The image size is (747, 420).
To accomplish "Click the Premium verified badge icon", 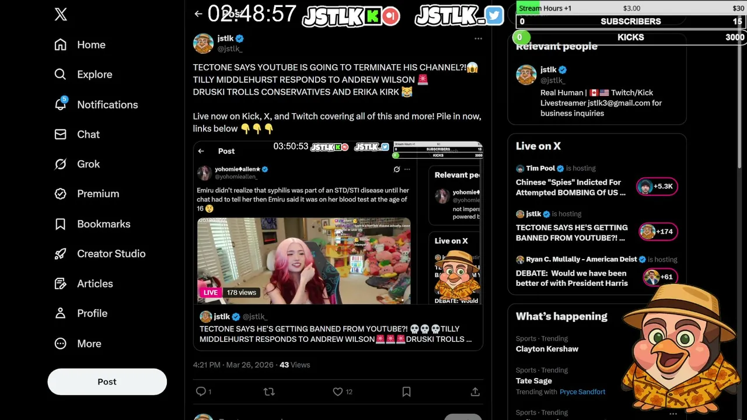I will tap(61, 194).
